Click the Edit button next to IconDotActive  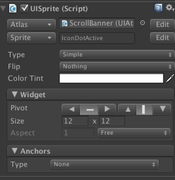[163, 38]
